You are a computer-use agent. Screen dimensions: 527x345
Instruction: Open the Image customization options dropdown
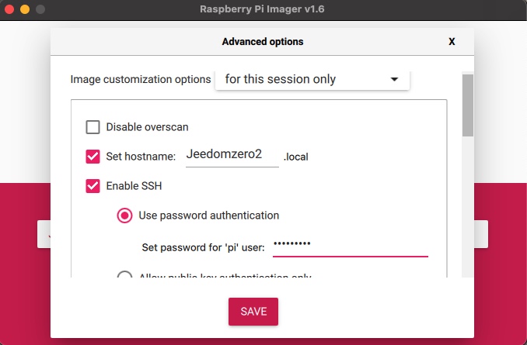(312, 80)
